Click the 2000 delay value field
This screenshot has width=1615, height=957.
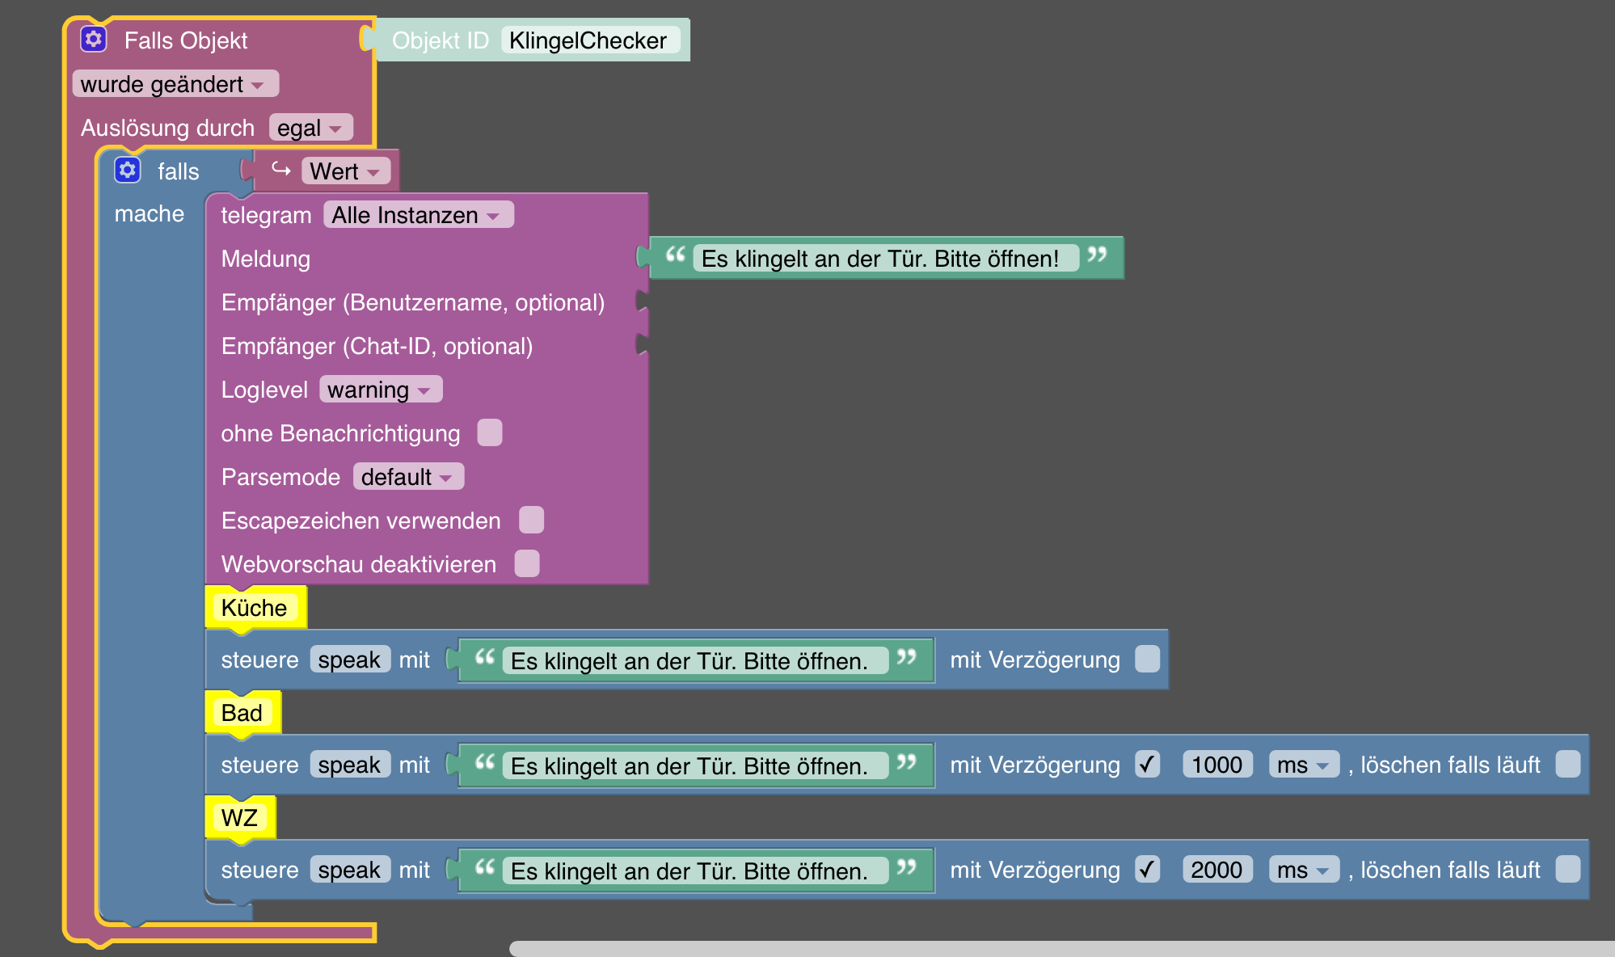pyautogui.click(x=1217, y=870)
